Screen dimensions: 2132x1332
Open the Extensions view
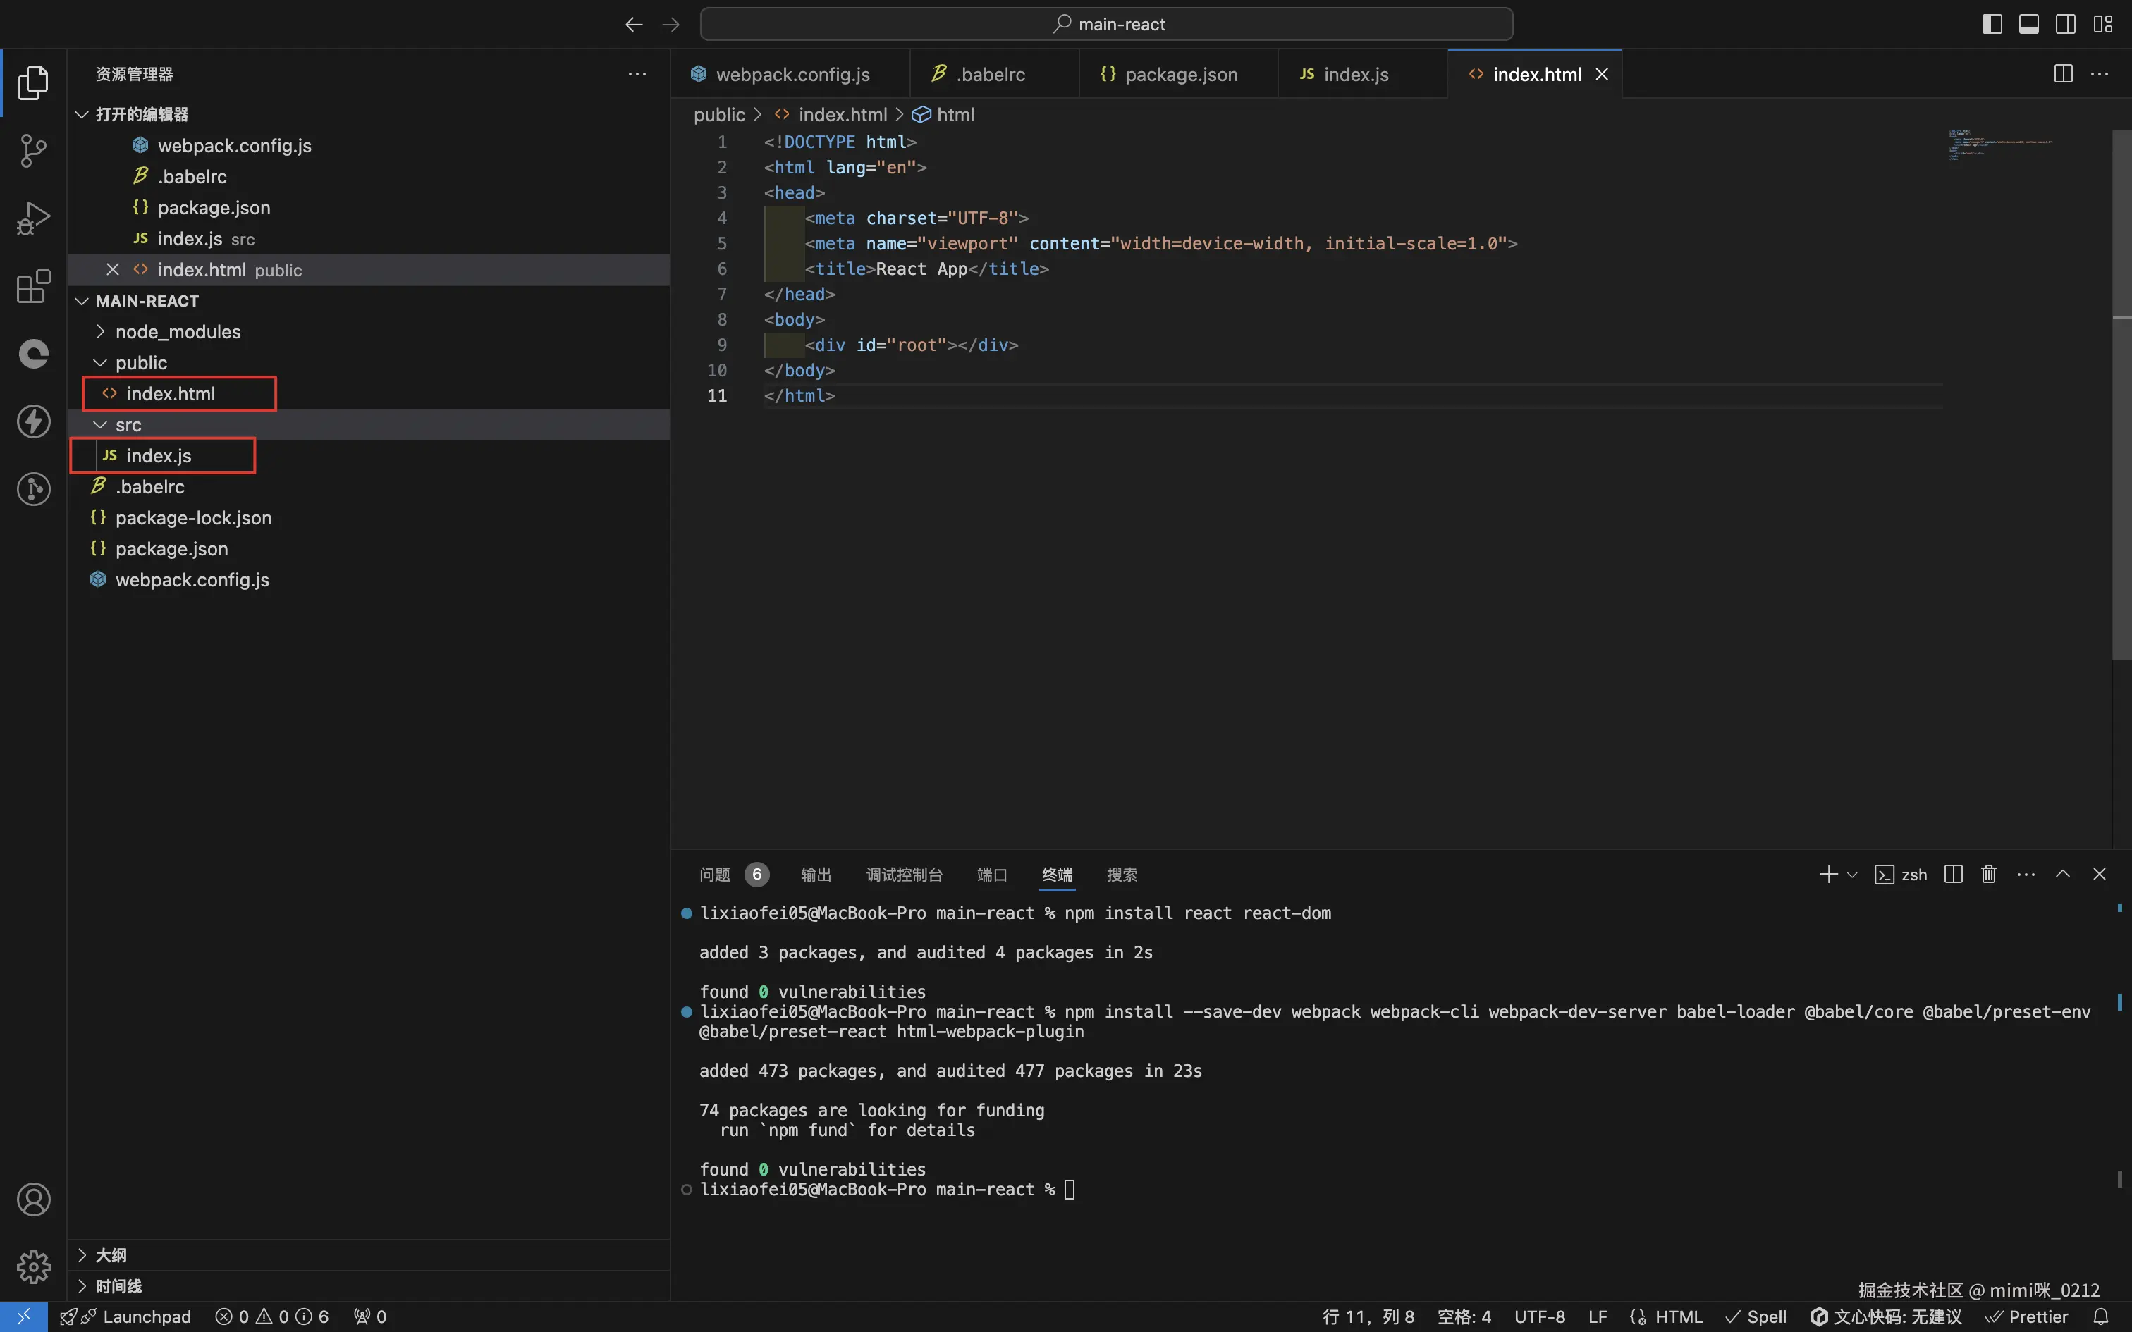point(33,286)
